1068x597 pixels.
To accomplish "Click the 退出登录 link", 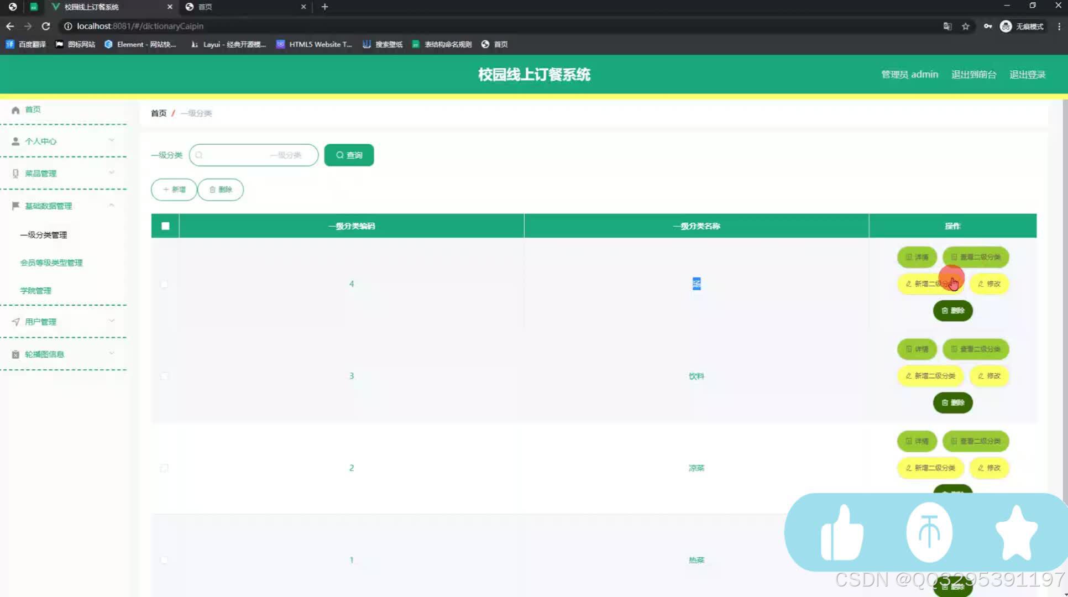I will [x=1028, y=75].
